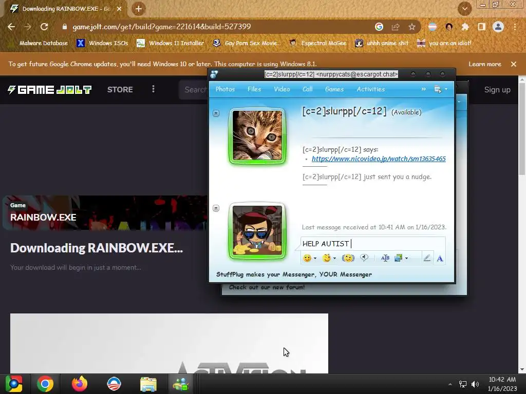Click slurpp's kitten display picture
The image size is (526, 394).
point(257,135)
